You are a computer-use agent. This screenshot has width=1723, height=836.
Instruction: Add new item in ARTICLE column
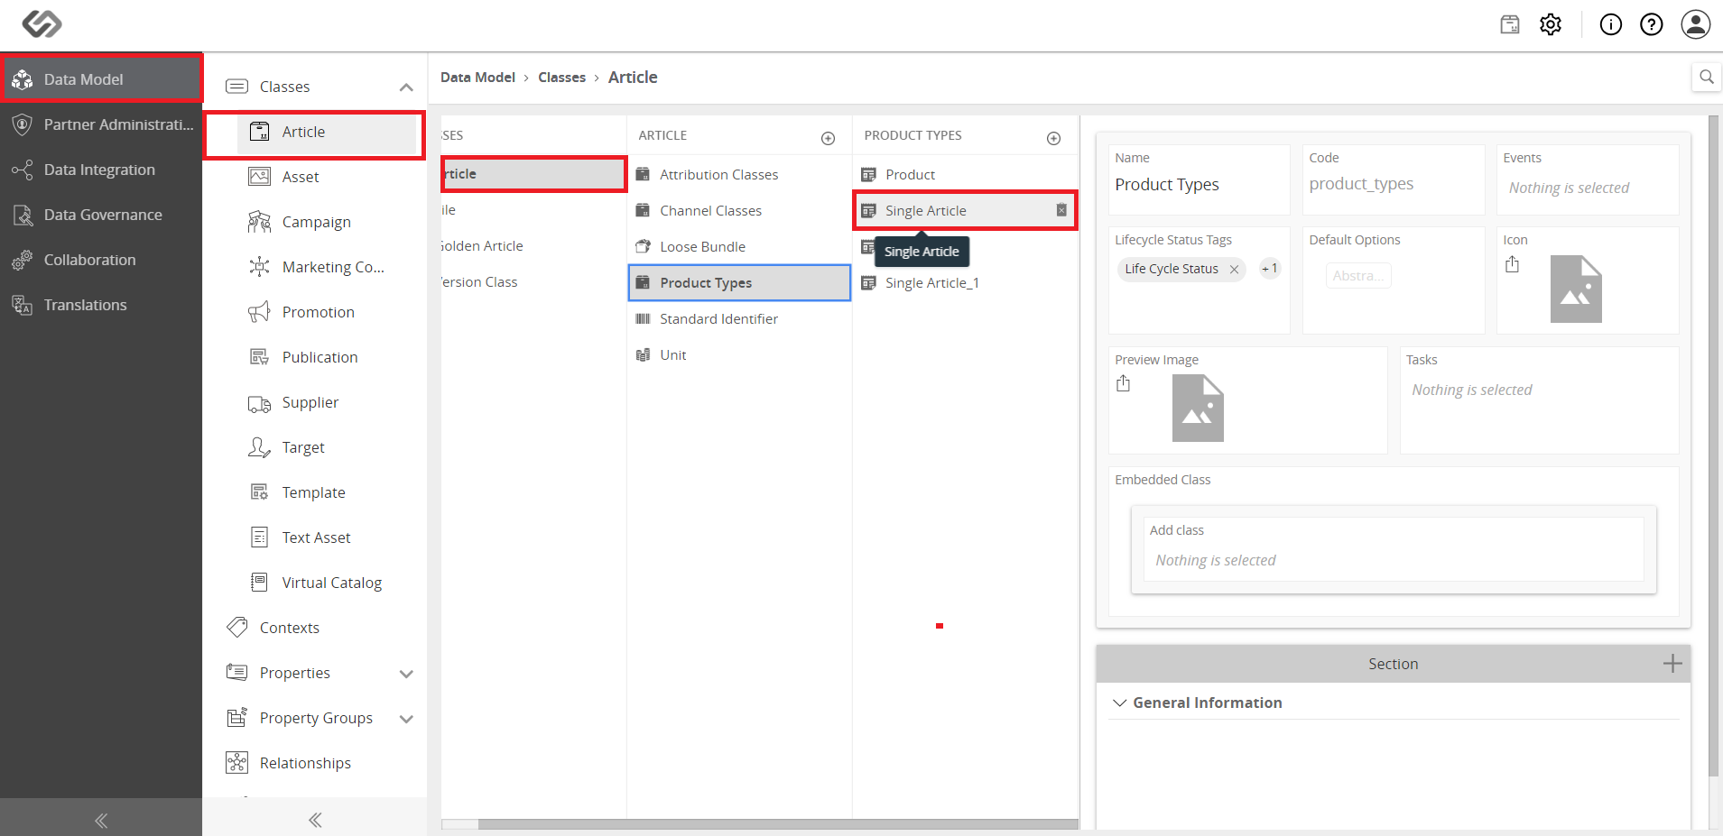pyautogui.click(x=828, y=138)
